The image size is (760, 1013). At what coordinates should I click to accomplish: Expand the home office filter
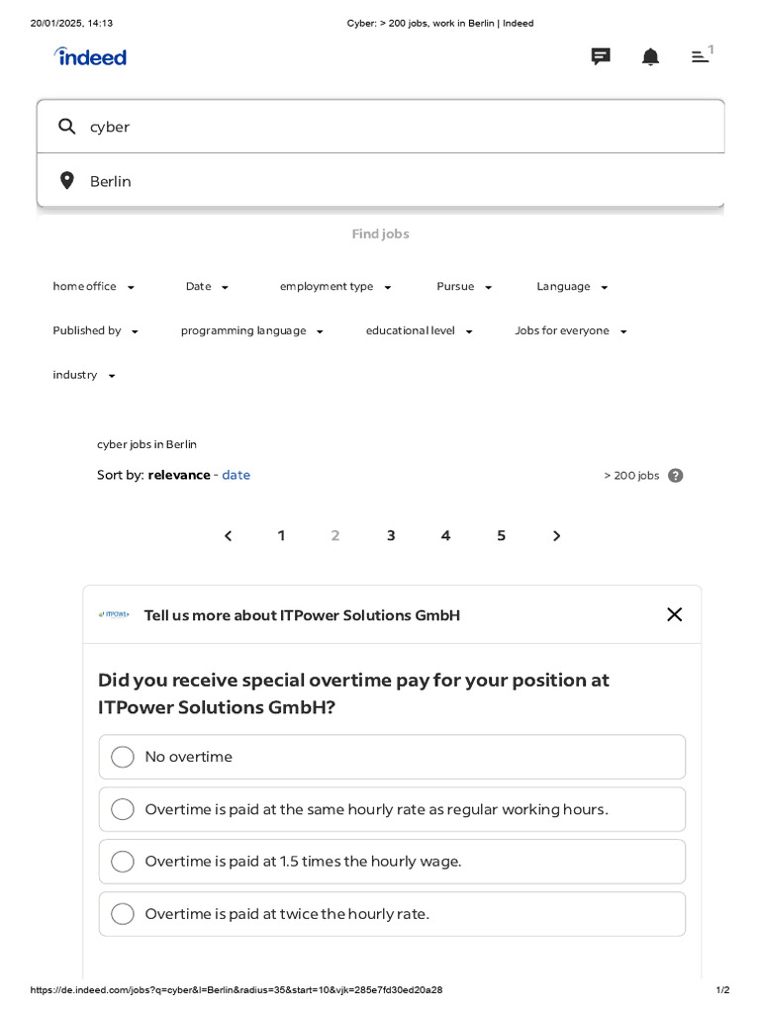94,287
